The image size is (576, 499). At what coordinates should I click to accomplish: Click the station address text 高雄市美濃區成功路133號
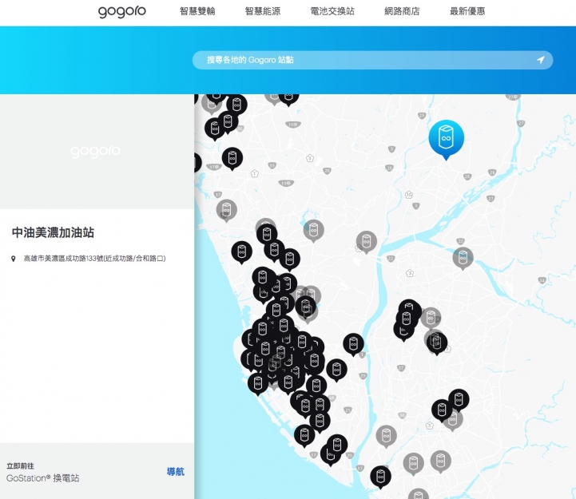click(x=94, y=259)
